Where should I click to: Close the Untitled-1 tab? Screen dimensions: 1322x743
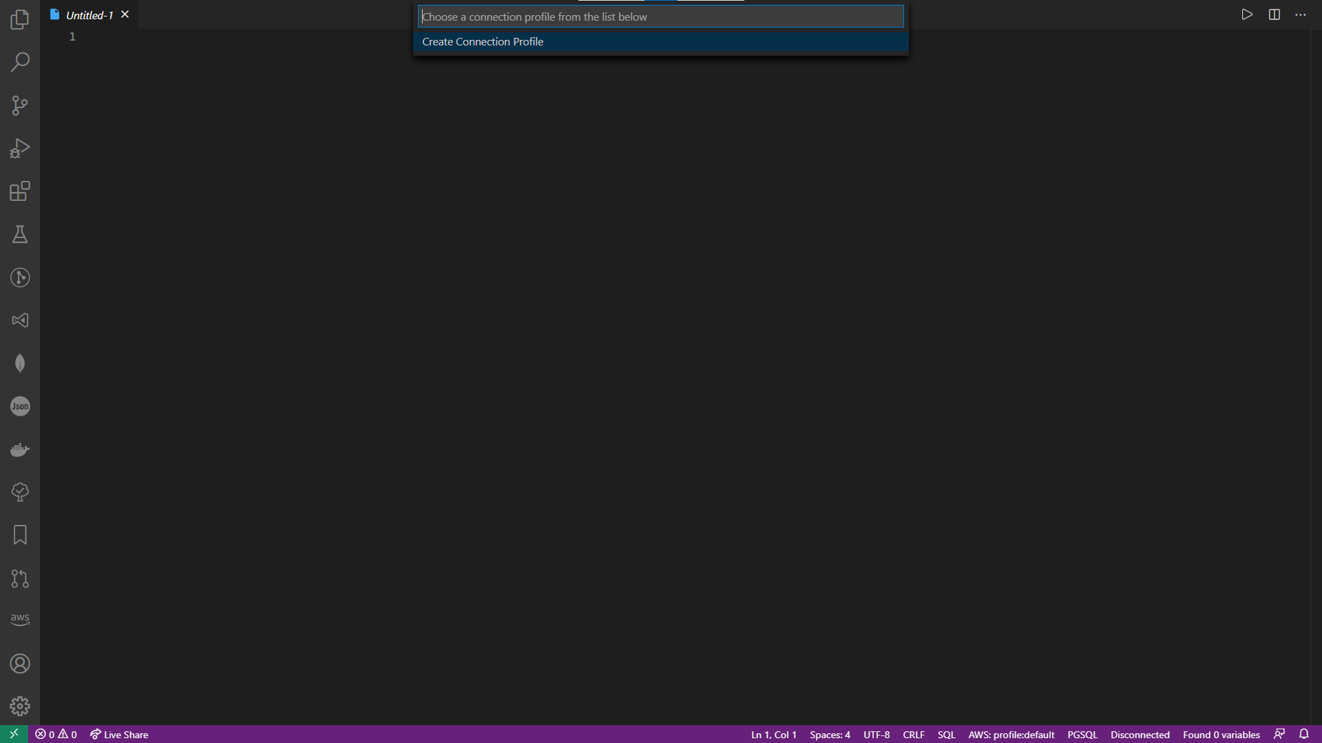click(125, 14)
